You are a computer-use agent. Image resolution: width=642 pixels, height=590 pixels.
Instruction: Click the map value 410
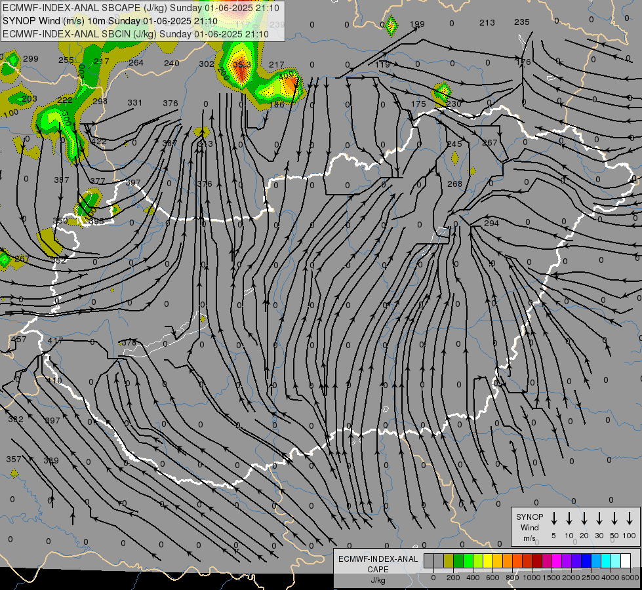54,380
